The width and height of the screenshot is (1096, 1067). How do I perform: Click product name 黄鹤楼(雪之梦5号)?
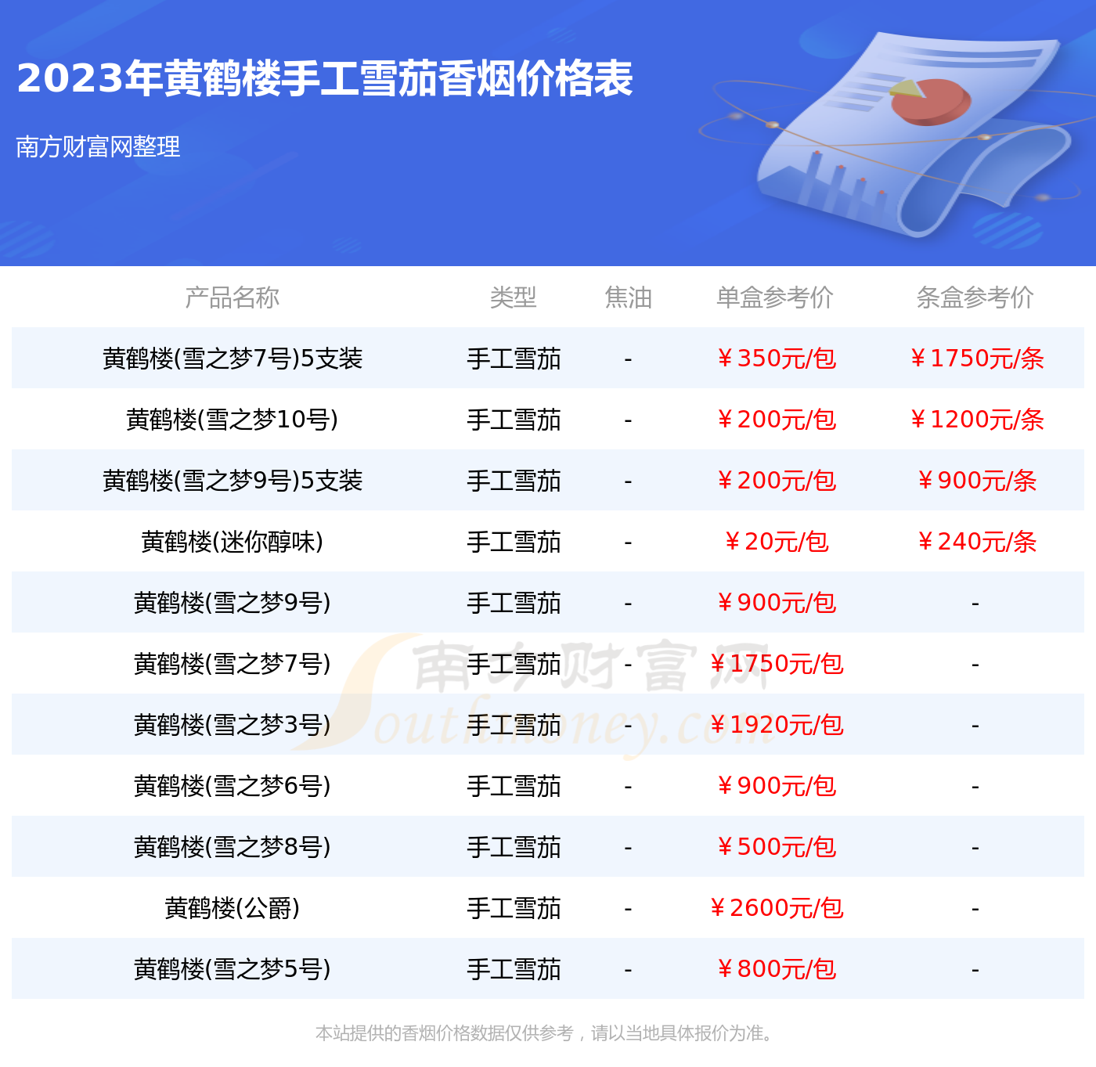point(233,969)
